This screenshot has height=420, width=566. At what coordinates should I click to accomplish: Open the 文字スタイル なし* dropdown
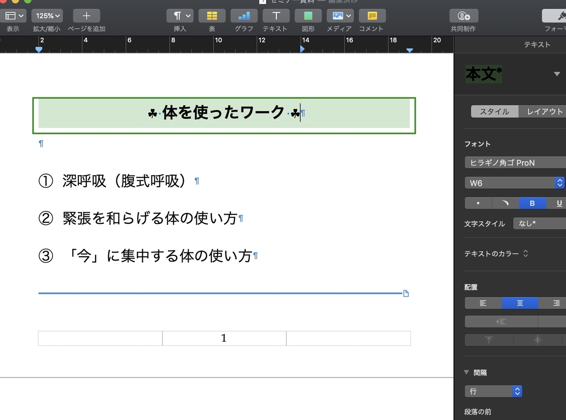(x=540, y=224)
